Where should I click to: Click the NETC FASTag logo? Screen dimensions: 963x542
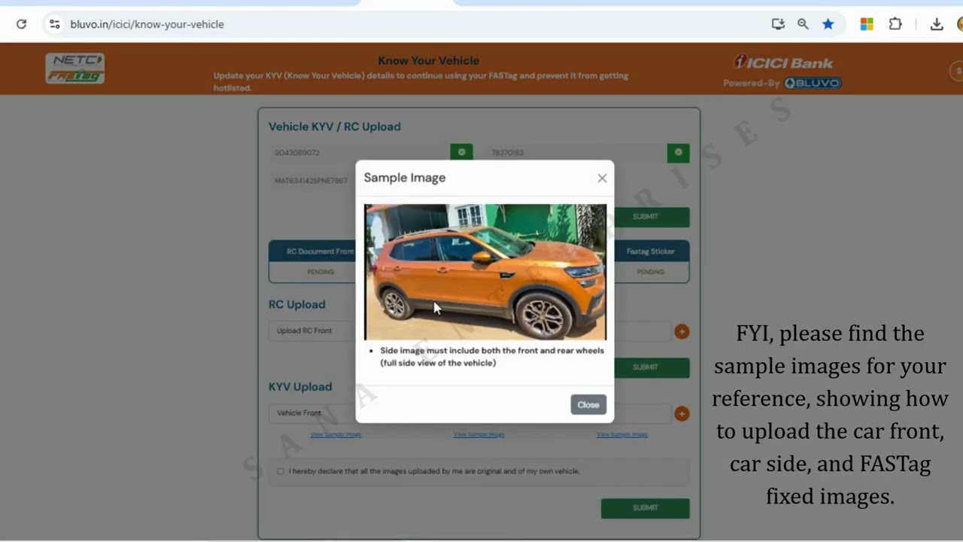pos(74,68)
